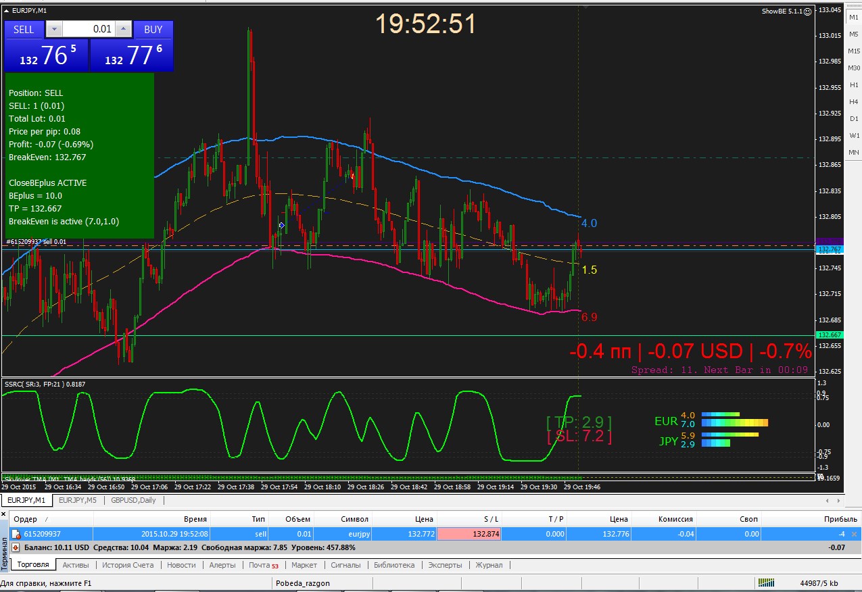Click the blue 132.767 price label on axis

pos(829,250)
